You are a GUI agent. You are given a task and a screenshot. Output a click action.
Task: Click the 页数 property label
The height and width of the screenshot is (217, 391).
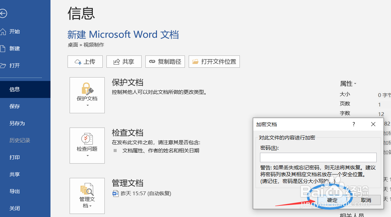[345, 104]
